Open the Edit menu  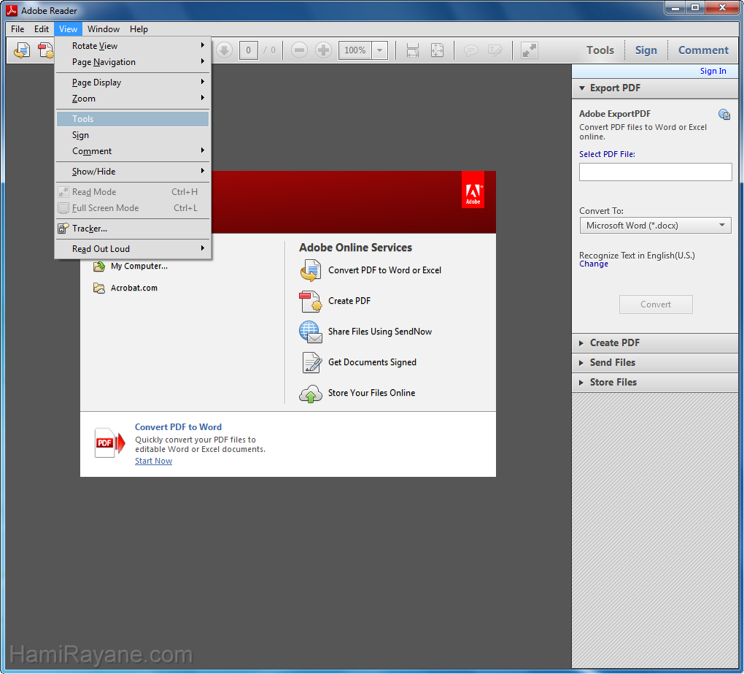click(x=42, y=29)
